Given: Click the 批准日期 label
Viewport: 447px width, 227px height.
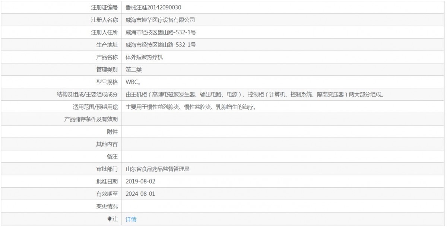Looking at the screenshot, I should pos(107,181).
